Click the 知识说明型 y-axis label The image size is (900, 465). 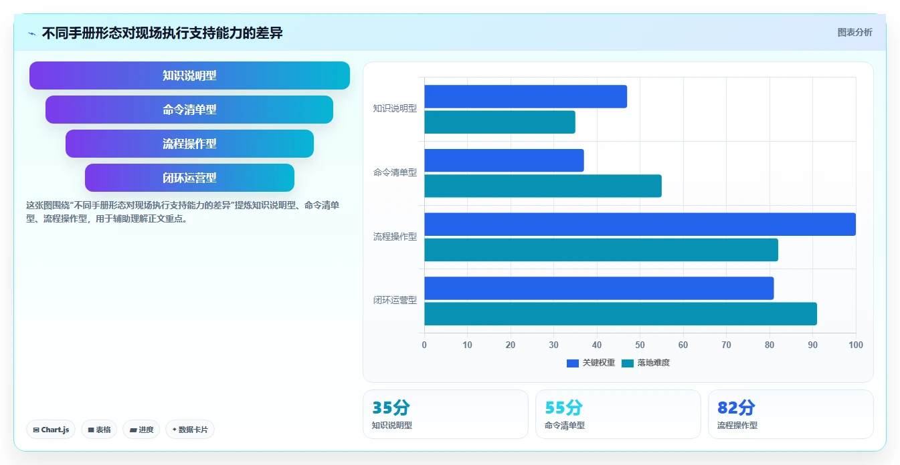tap(395, 108)
